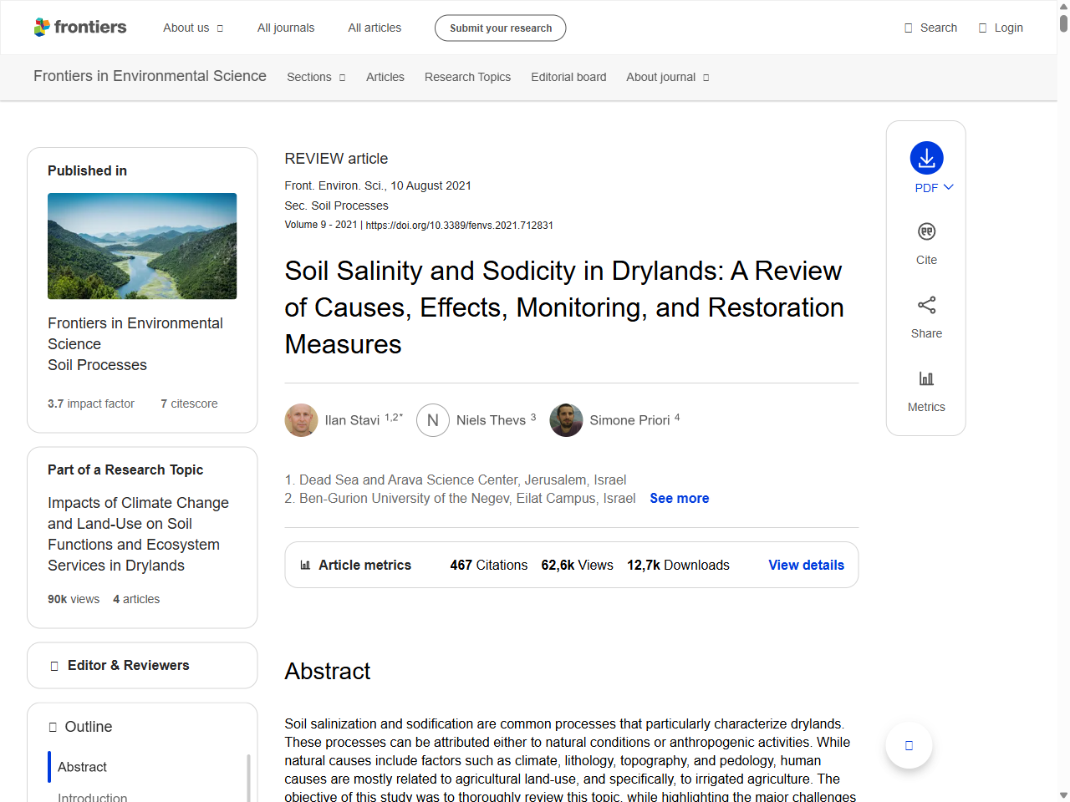
Task: Open All journals from the top menu
Action: tap(286, 28)
